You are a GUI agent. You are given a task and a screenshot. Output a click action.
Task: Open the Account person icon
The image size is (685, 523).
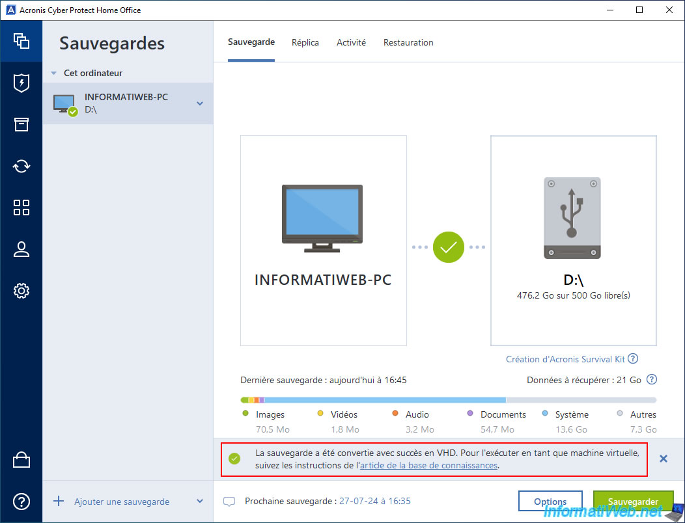pyautogui.click(x=21, y=249)
